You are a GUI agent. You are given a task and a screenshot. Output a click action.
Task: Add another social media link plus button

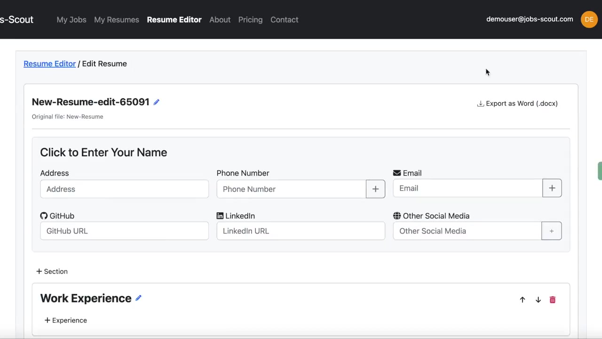(552, 231)
